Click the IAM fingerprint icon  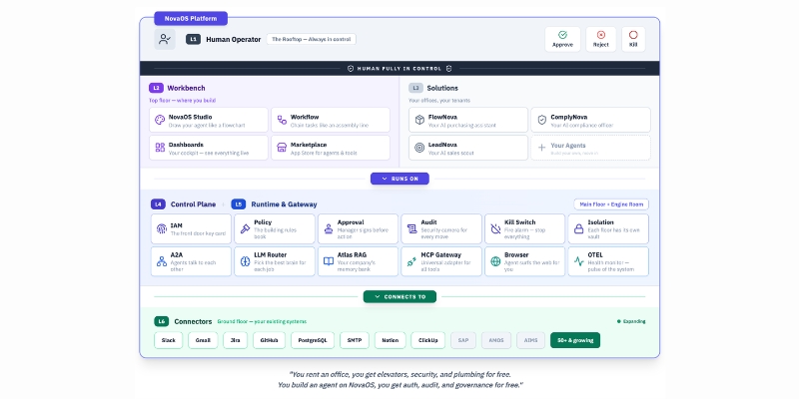click(161, 228)
